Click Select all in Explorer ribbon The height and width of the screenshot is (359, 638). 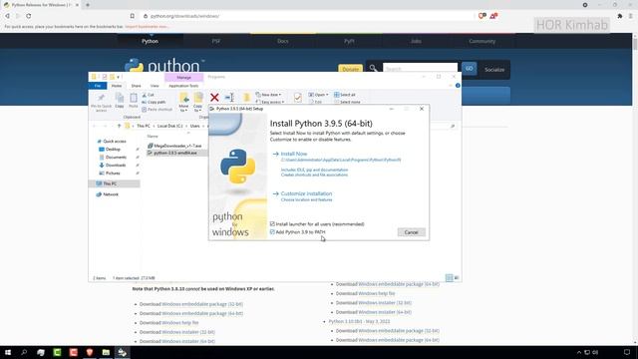(345, 95)
